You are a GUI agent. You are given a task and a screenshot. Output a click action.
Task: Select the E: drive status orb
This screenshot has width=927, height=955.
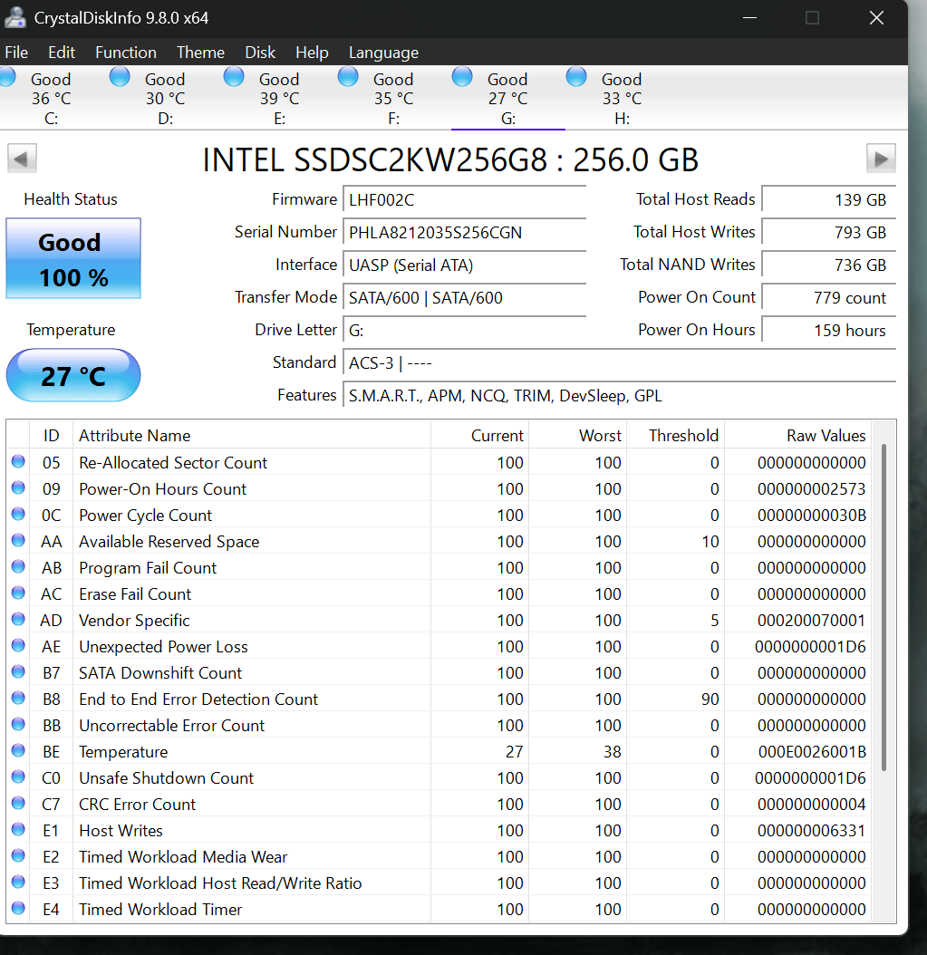[234, 77]
